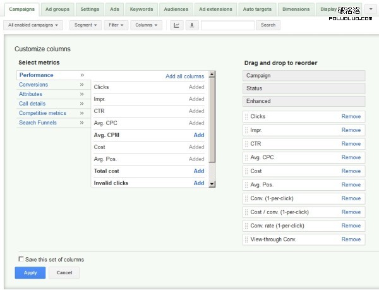Click the drag handle beside View-through Conv.
The height and width of the screenshot is (290, 379).
click(x=246, y=240)
